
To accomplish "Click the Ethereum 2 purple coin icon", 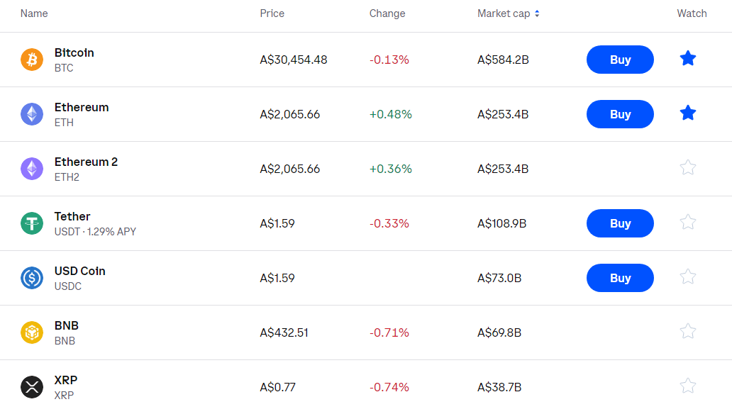I will 32,169.
